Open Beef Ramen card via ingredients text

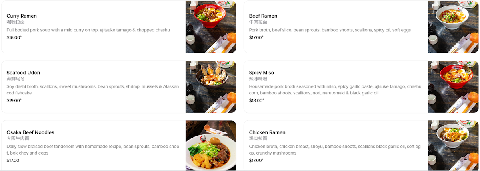tap(330, 30)
